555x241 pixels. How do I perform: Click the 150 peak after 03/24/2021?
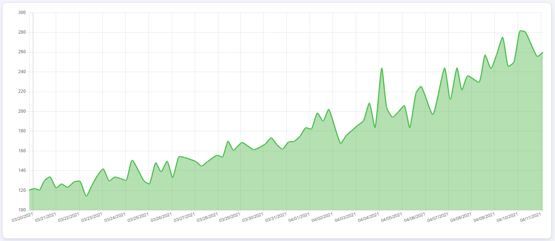tap(132, 160)
